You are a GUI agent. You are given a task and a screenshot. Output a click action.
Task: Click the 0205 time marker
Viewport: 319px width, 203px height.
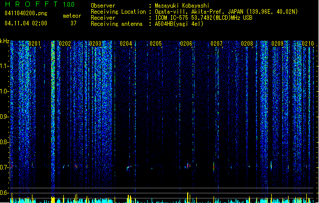[156, 44]
